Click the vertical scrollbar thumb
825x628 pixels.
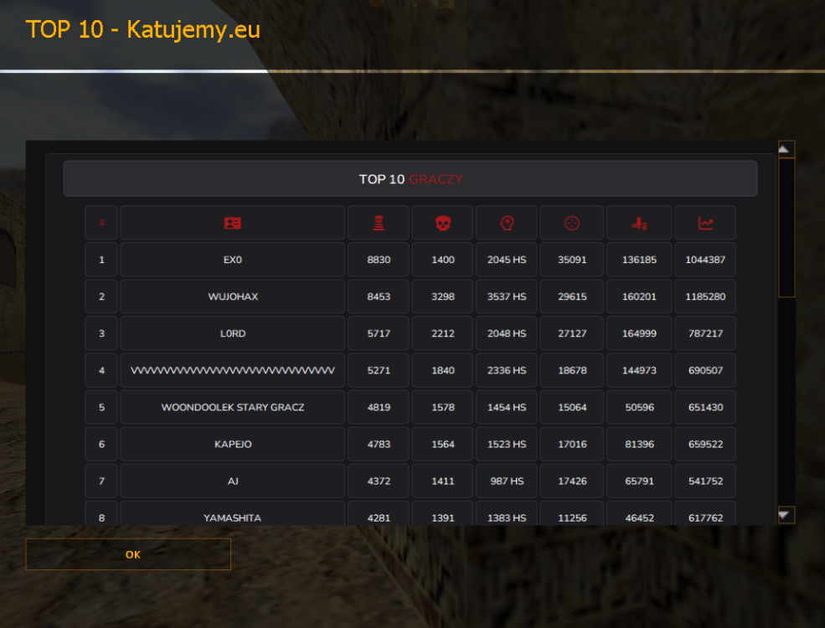coord(786,228)
